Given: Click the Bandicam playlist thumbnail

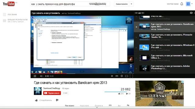Looking at the screenshot, I should (x=144, y=26).
